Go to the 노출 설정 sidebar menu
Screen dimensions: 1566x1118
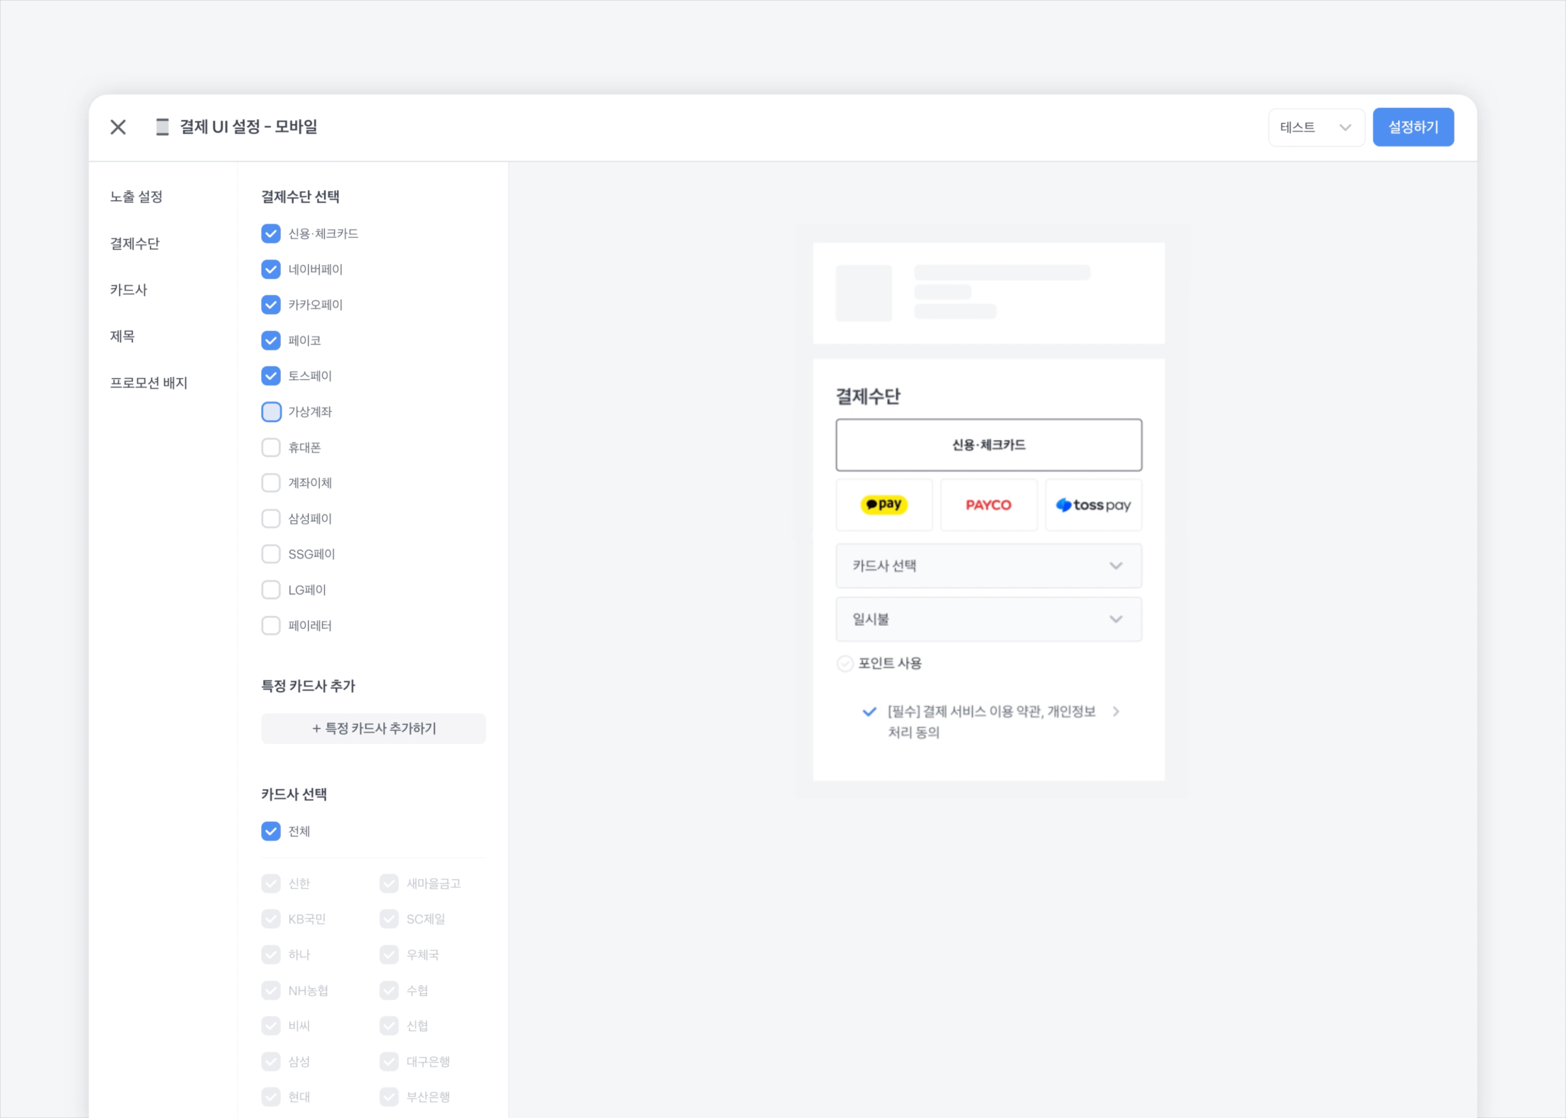[137, 197]
